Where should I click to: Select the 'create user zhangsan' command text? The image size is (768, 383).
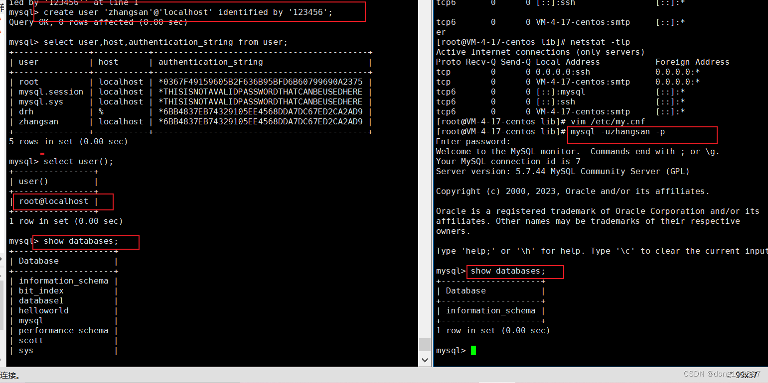click(188, 12)
